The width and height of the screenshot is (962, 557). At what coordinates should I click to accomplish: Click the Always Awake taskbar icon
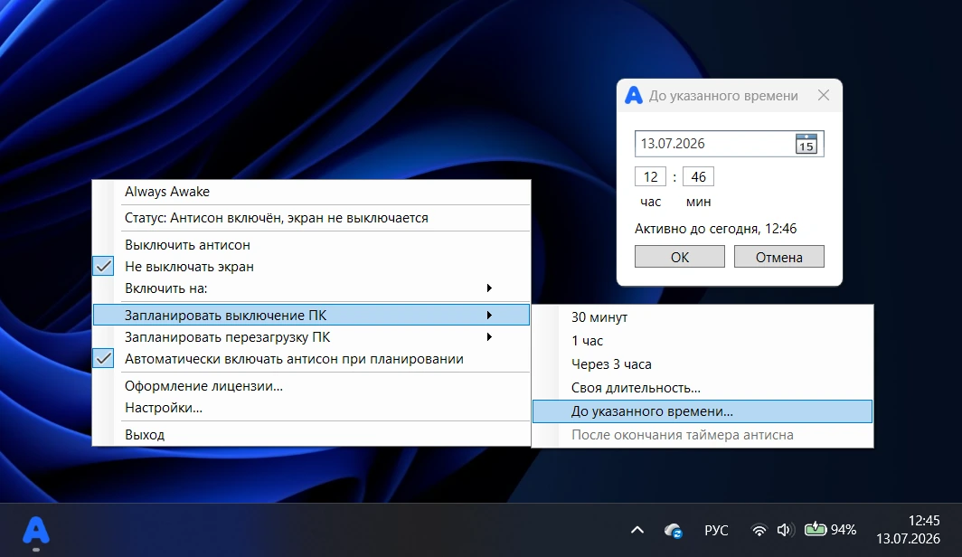pos(36,531)
